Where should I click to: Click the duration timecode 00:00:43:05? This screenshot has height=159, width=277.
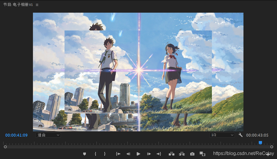(x=257, y=135)
